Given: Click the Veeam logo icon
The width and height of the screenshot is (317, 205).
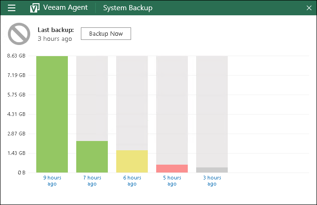Looking at the screenshot, I should coord(34,8).
